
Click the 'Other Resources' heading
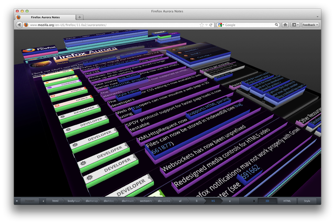(x=310, y=115)
